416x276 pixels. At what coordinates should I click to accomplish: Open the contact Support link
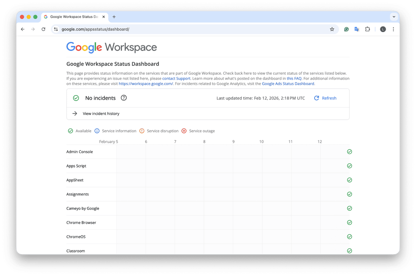click(176, 79)
